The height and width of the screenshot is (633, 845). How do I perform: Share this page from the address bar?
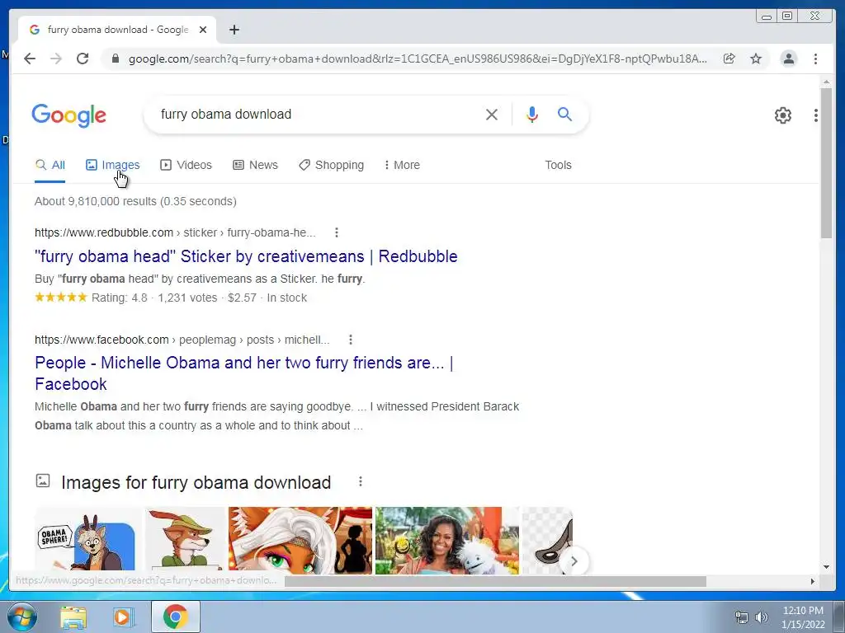[729, 59]
